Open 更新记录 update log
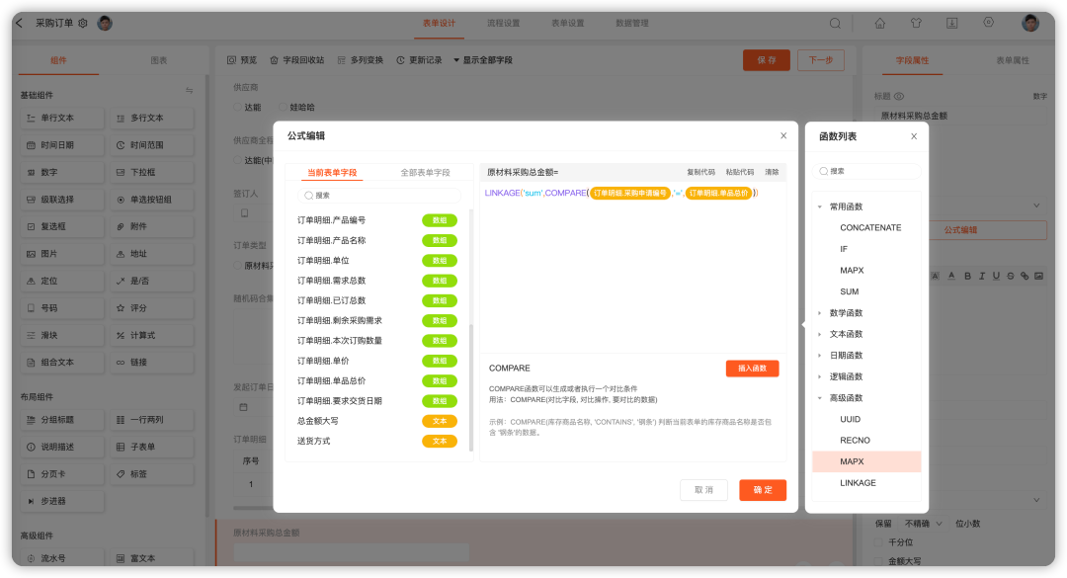1067x578 pixels. click(419, 60)
